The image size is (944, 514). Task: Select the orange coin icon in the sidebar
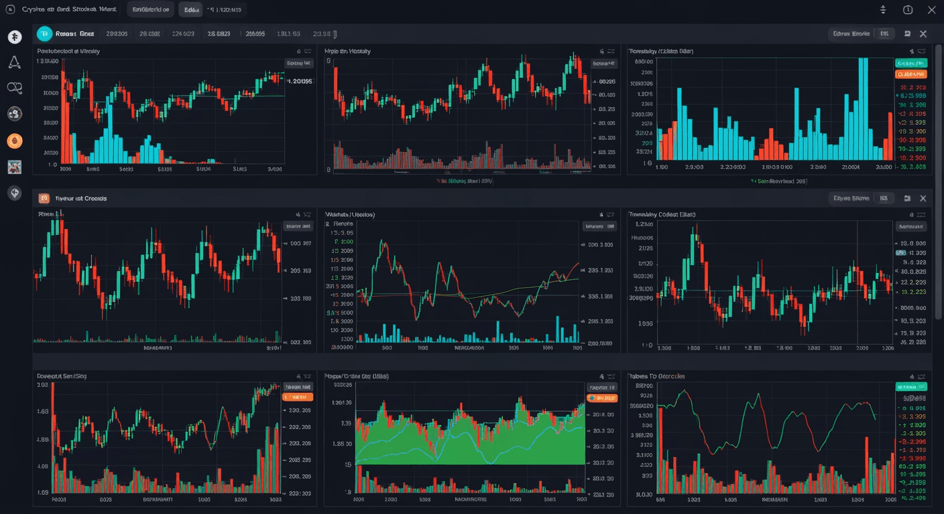coord(15,141)
